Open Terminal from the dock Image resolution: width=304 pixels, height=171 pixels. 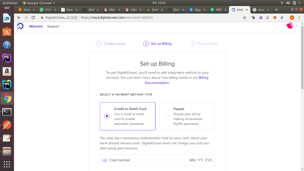point(7,112)
